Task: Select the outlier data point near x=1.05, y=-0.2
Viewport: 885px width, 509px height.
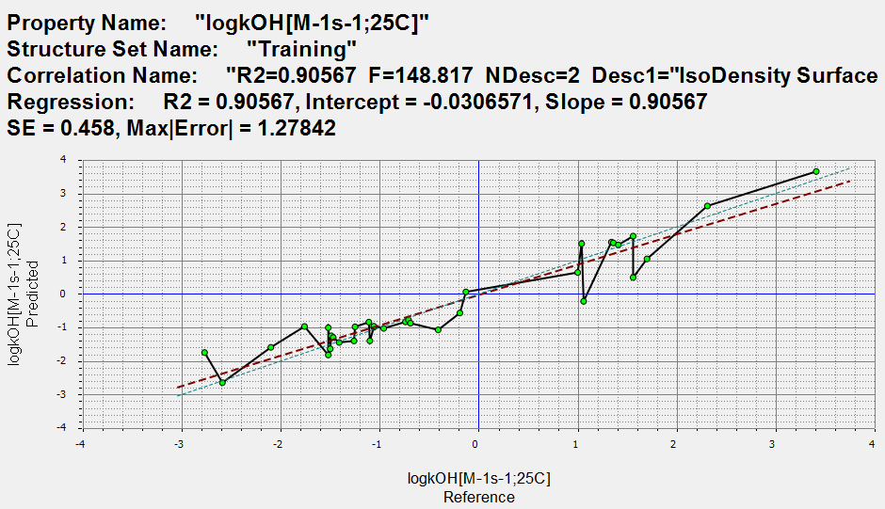Action: (584, 301)
